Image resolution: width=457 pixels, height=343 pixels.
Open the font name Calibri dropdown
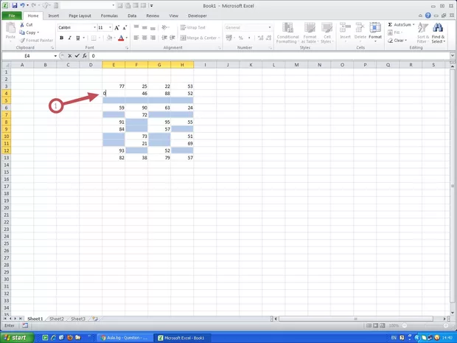pos(95,27)
